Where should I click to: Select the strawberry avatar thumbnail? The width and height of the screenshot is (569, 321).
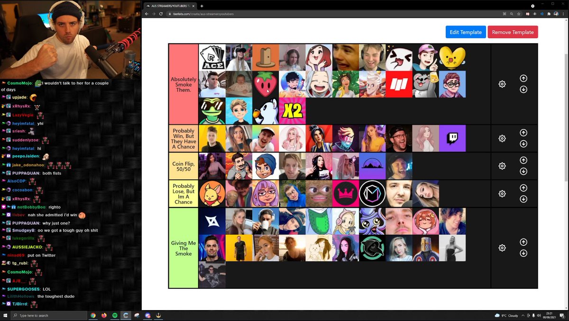click(x=266, y=84)
